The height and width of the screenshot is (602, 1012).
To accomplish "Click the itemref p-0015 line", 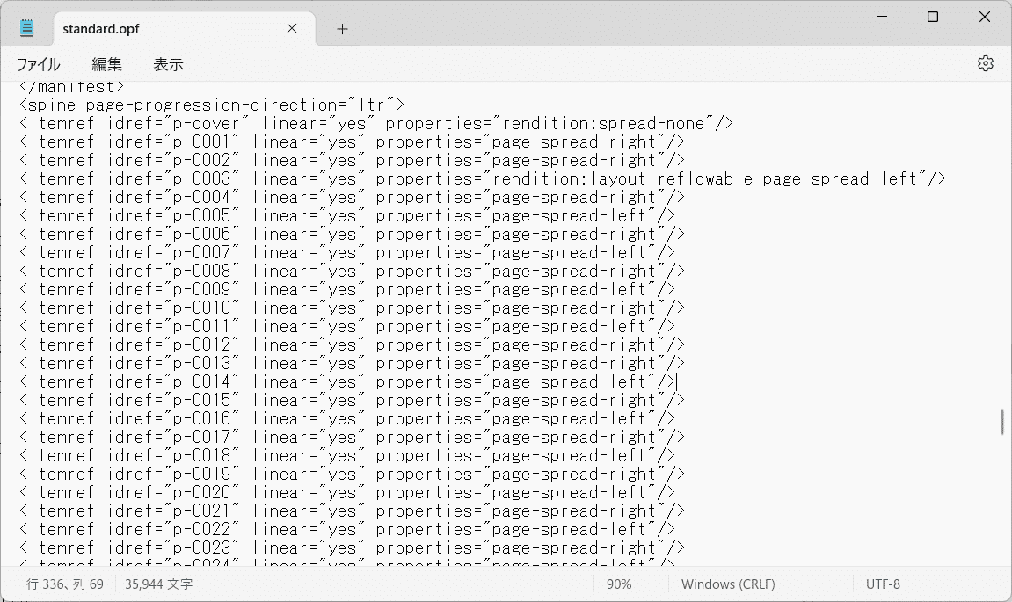I will click(x=352, y=401).
